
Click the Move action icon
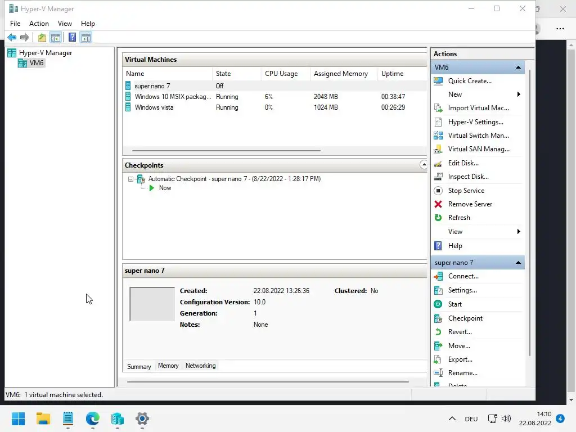pyautogui.click(x=438, y=346)
